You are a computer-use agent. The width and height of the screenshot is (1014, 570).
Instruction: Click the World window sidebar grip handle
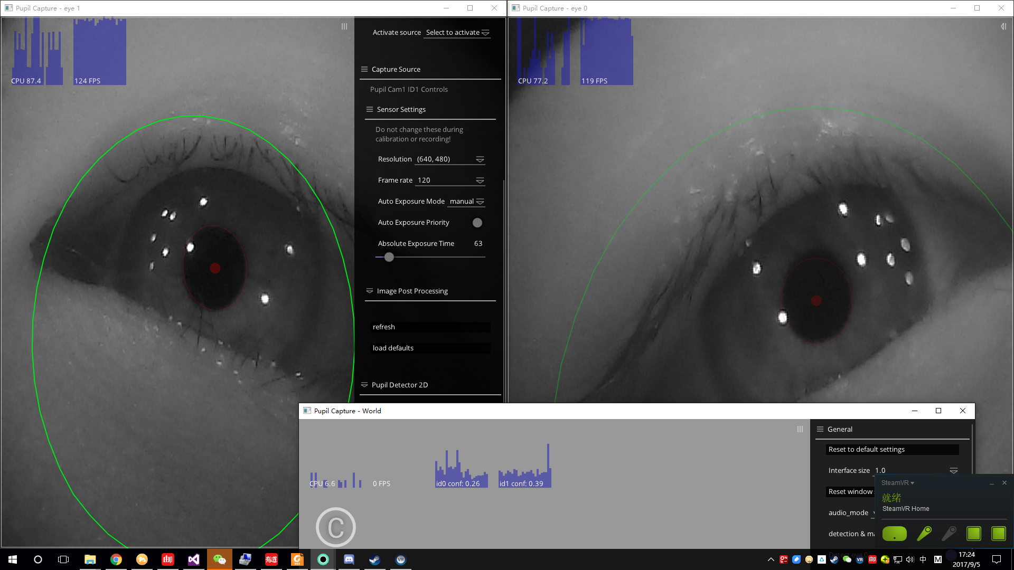point(800,429)
